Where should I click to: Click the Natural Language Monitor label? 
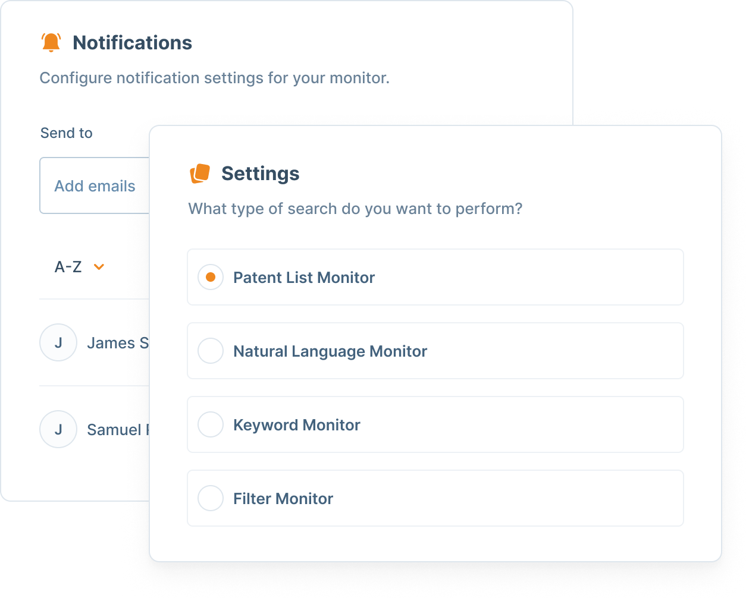point(330,351)
